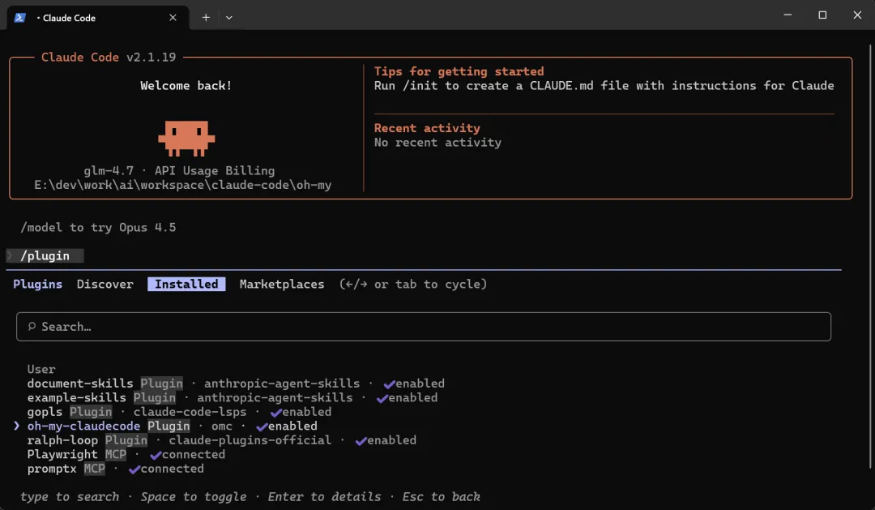
Task: Select the example-skills plugin row
Action: [x=233, y=398]
